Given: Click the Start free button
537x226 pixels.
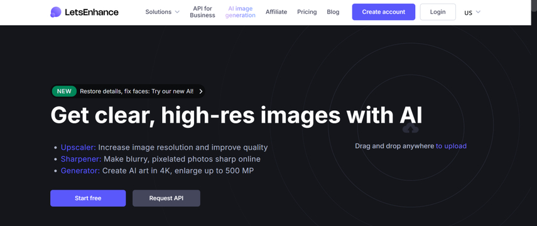Looking at the screenshot, I should 88,198.
